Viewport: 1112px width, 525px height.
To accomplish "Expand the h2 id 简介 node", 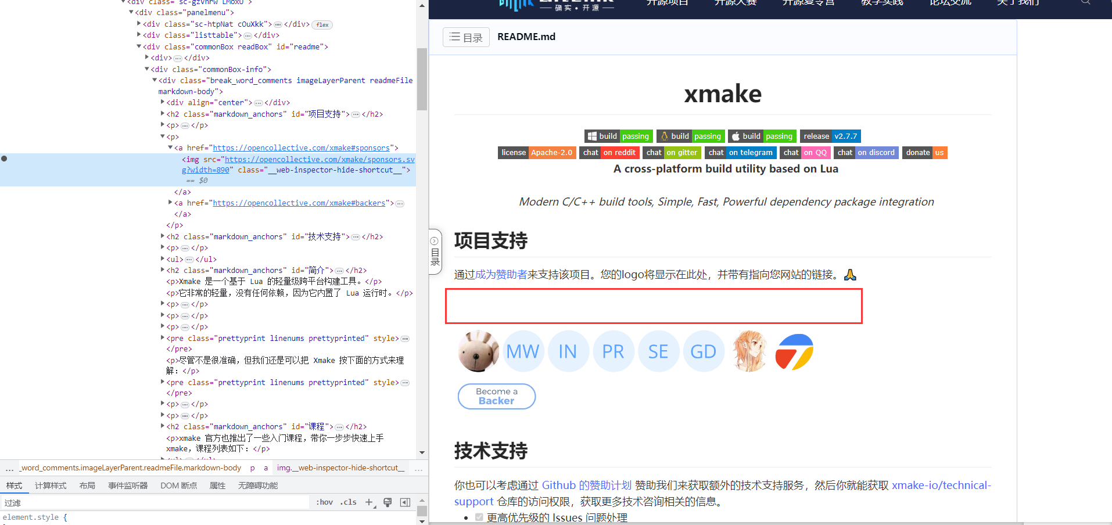I will click(x=163, y=270).
